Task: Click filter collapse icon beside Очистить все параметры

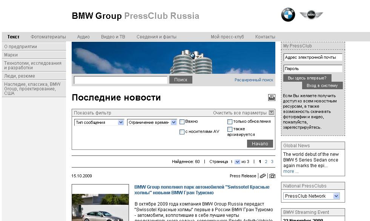Action: pos(271,113)
